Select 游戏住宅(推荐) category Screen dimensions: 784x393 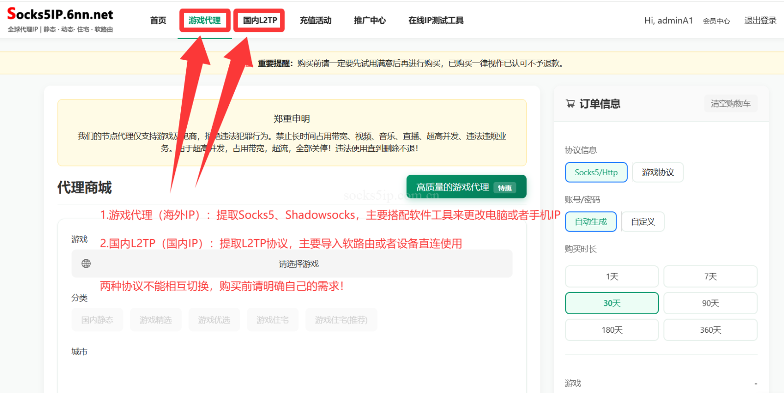click(341, 320)
